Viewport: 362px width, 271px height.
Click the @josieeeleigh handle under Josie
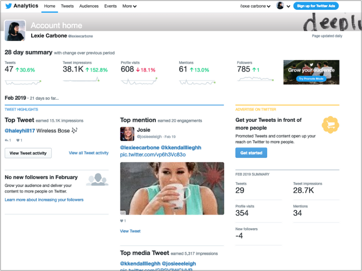click(149, 137)
